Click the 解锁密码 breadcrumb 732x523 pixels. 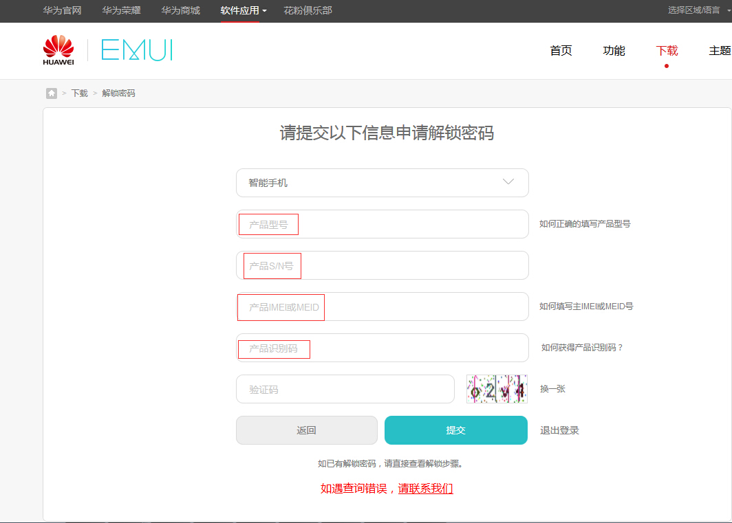[118, 93]
